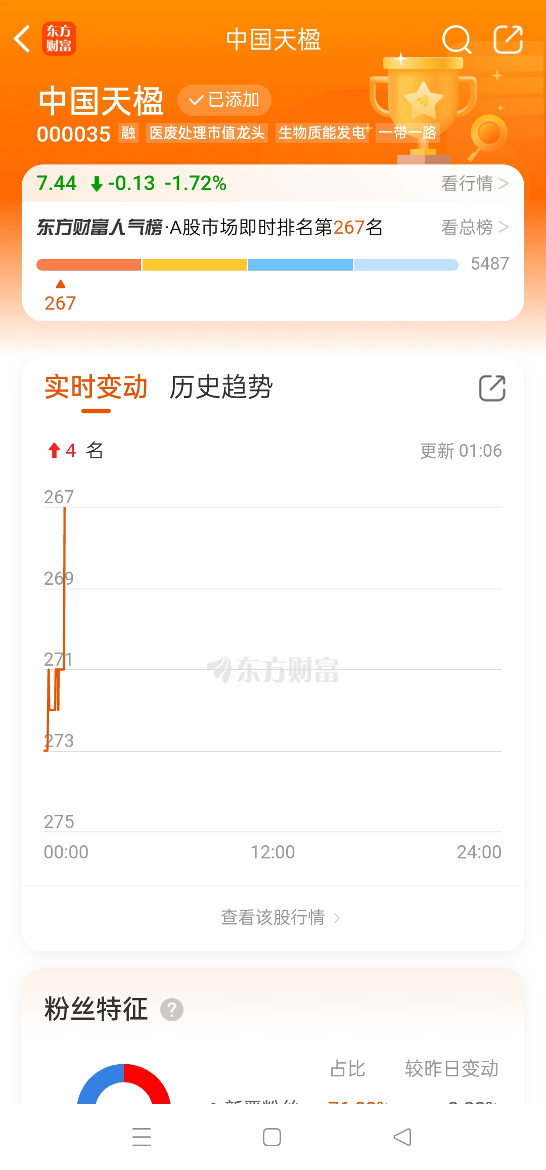Screen dimensions: 546x1170
Task: Expand 看行情 chevron link
Action: (475, 183)
